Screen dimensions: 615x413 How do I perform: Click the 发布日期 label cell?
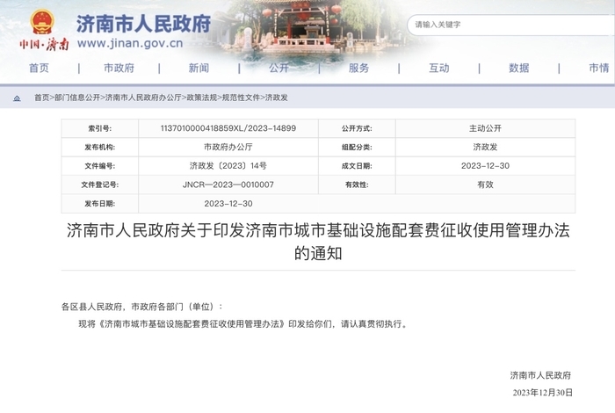(99, 204)
